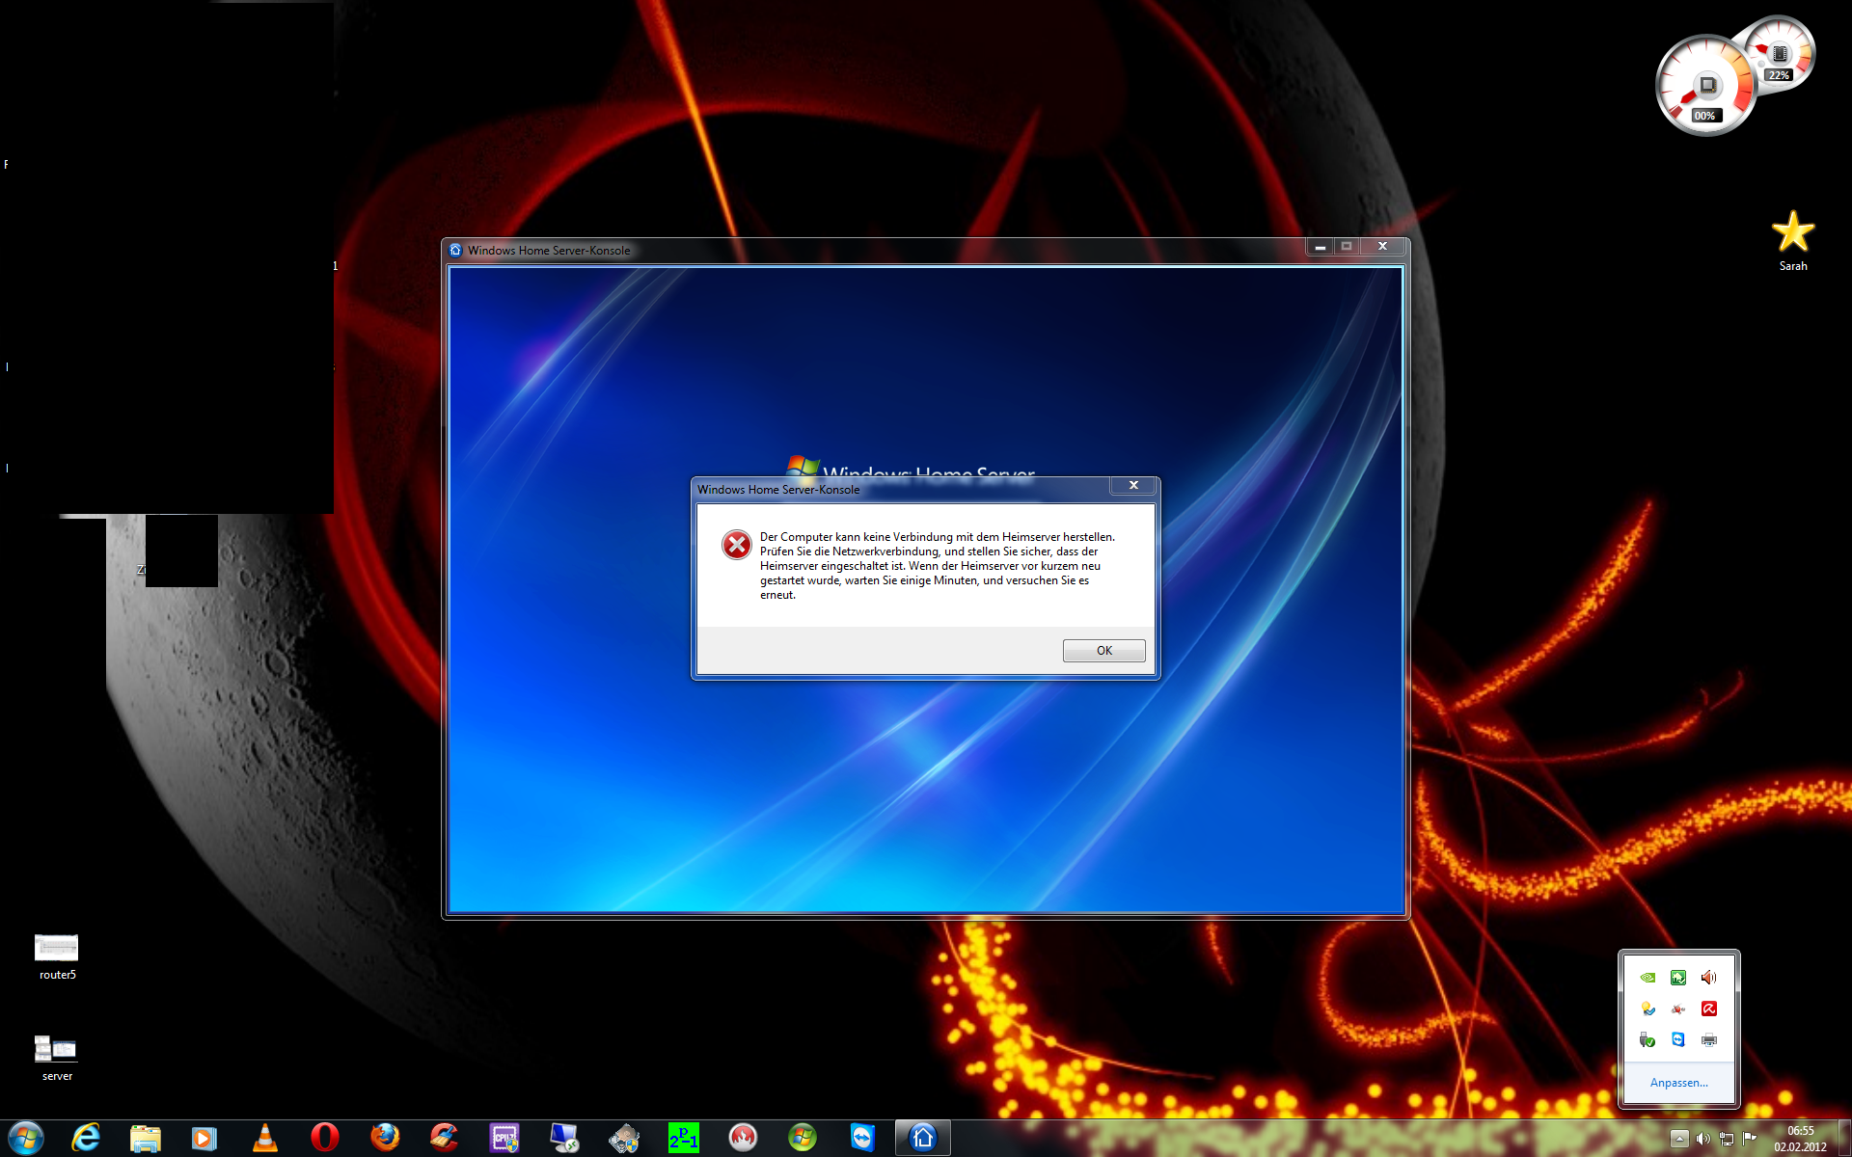Click OK in the connection error dialog

1103,651
